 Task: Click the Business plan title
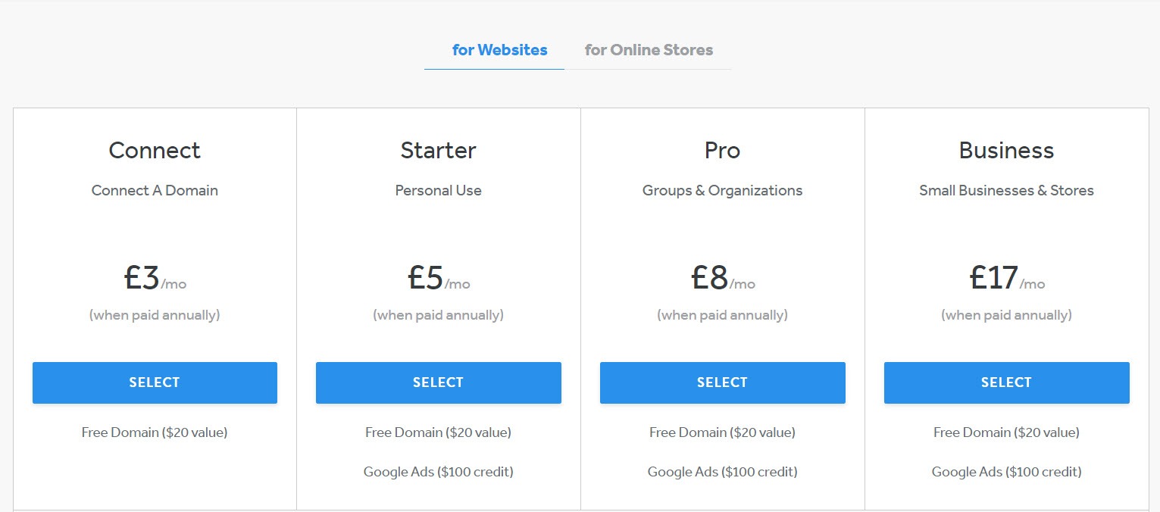[1007, 150]
